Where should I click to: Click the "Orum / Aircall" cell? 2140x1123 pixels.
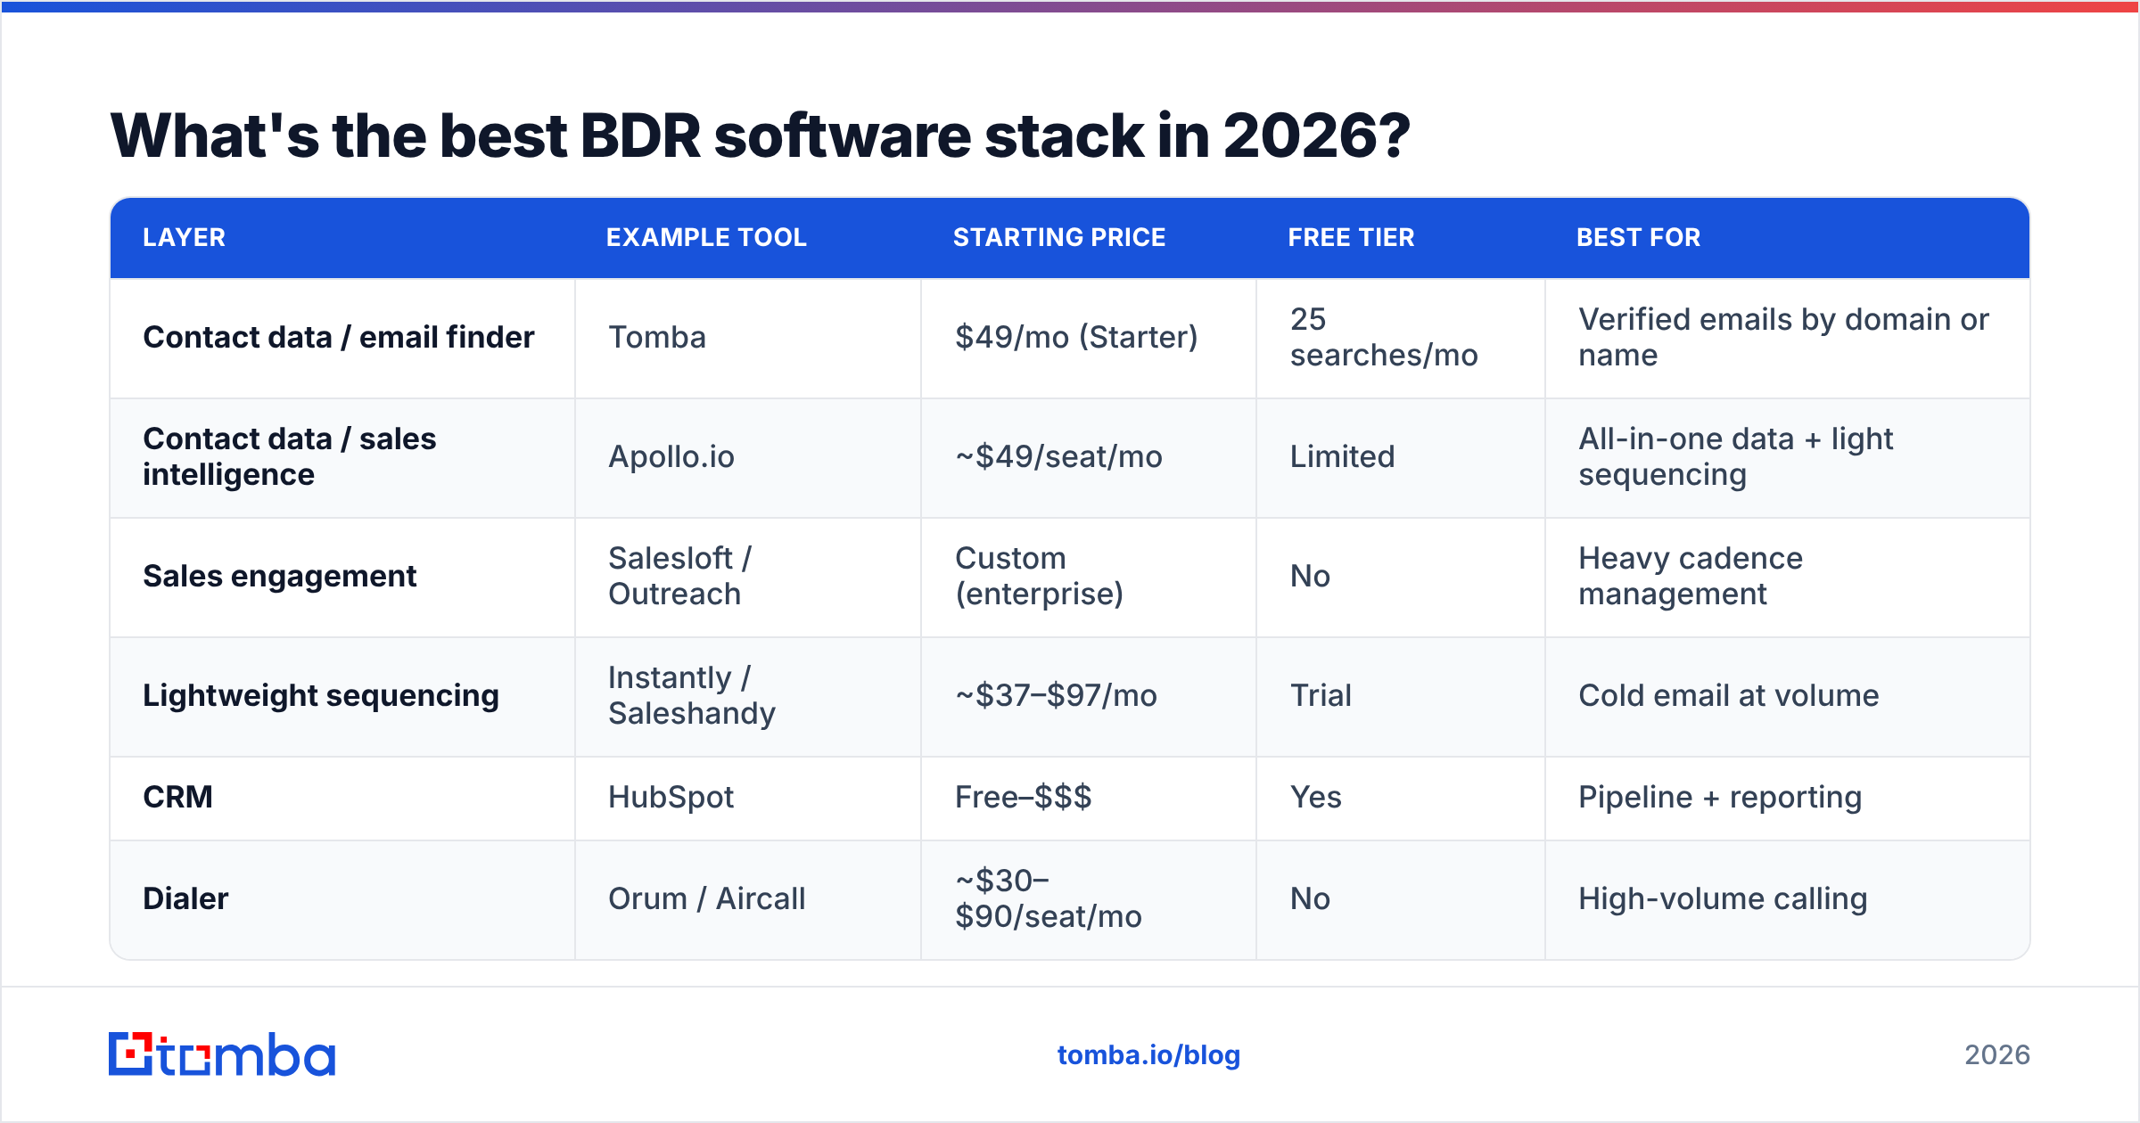[748, 899]
